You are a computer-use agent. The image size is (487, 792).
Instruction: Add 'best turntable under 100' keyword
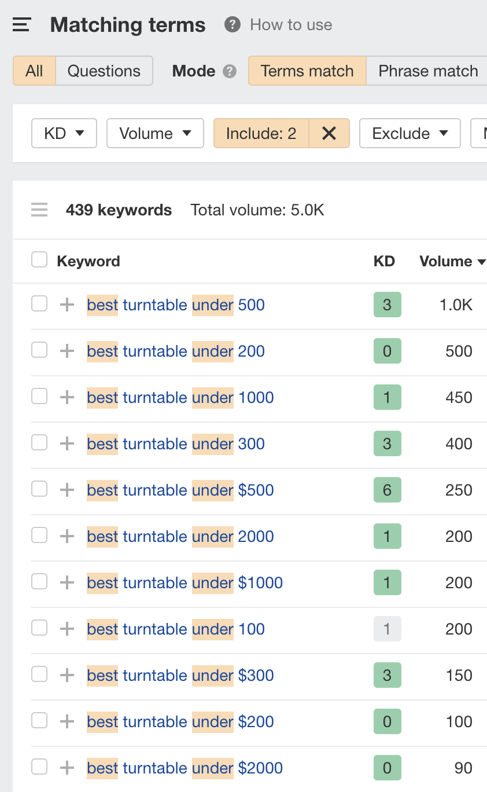point(66,628)
